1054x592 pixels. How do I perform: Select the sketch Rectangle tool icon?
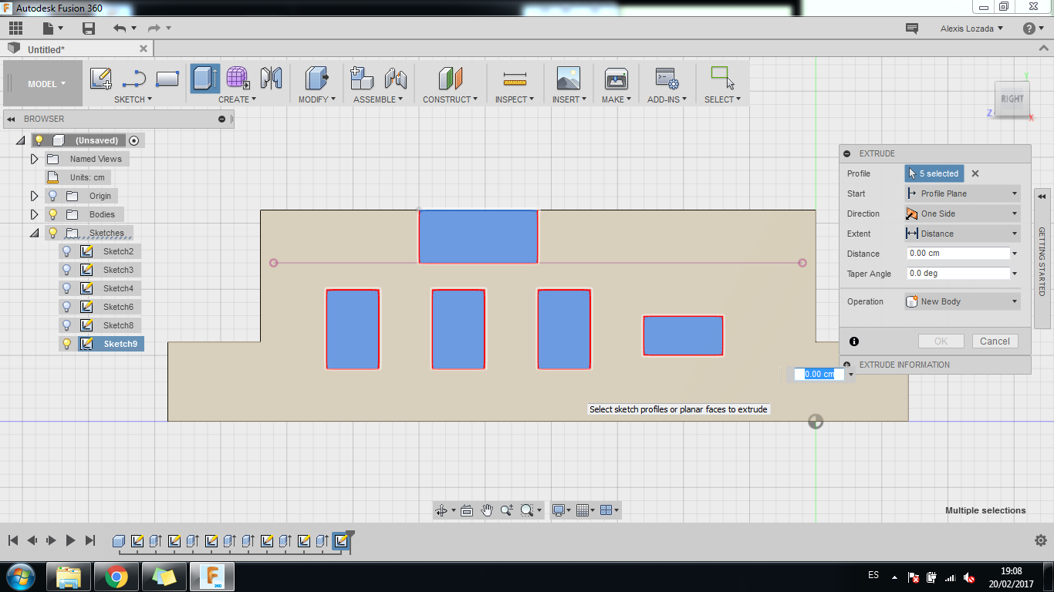[x=167, y=79]
